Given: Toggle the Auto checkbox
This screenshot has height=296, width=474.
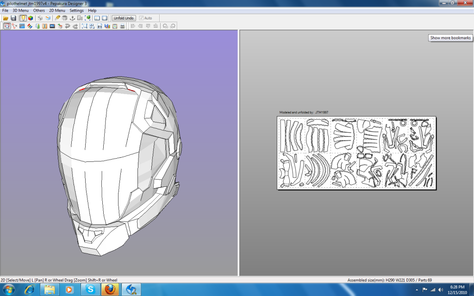Looking at the screenshot, I should 141,18.
